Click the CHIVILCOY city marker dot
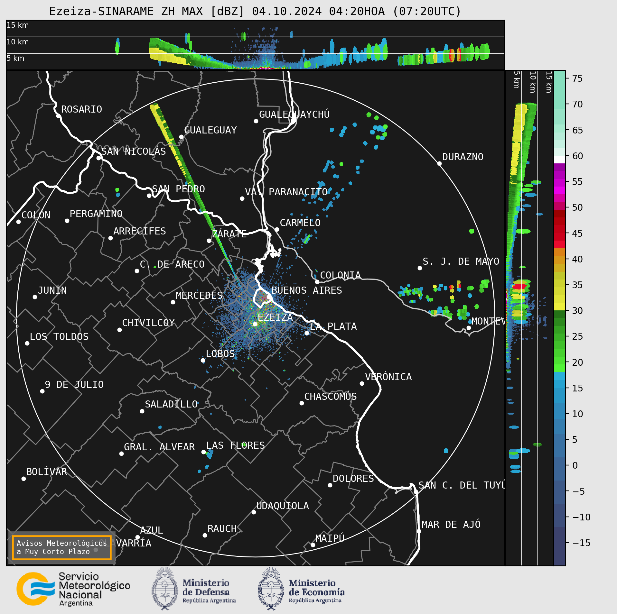 tap(119, 330)
